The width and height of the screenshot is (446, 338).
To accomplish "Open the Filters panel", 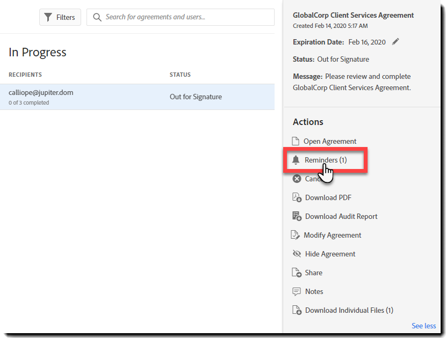I will [60, 17].
